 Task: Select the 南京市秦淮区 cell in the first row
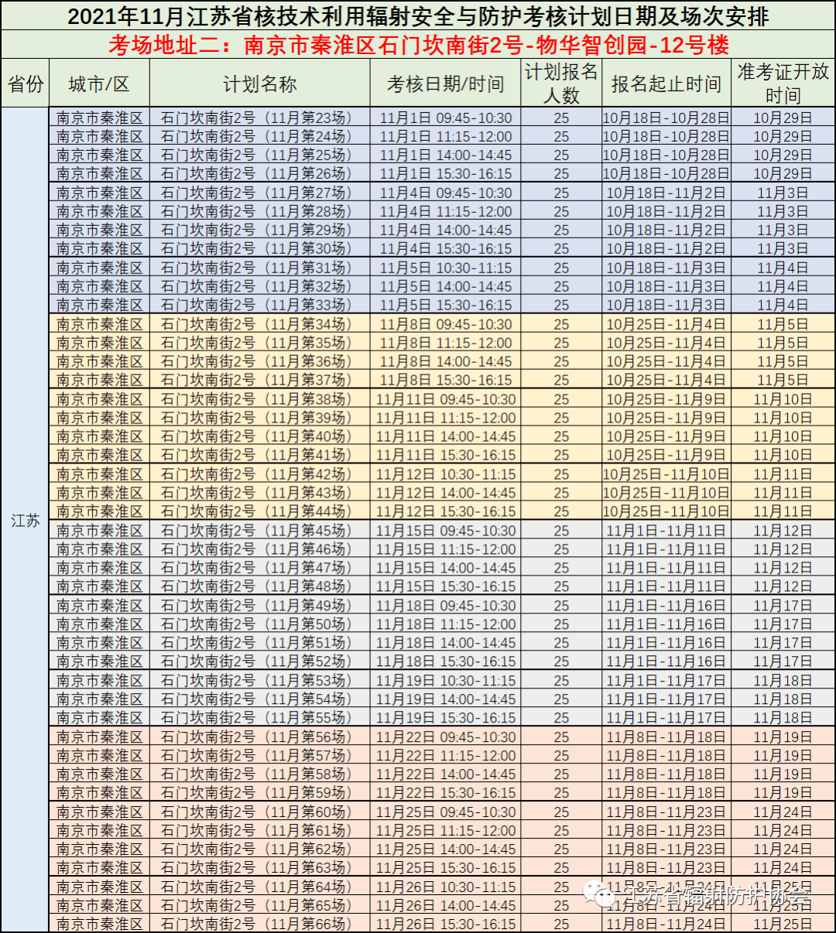click(101, 118)
